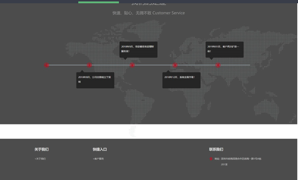Click the green active tab indicator at top

click(x=99, y=2)
